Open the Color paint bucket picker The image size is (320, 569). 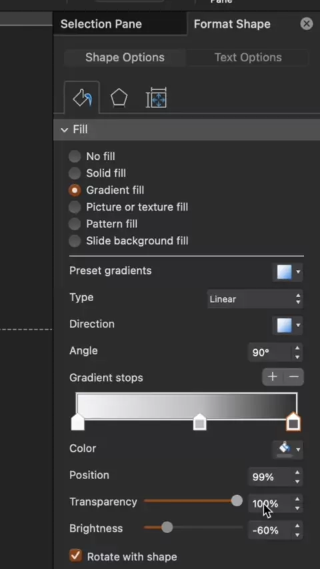coord(287,449)
